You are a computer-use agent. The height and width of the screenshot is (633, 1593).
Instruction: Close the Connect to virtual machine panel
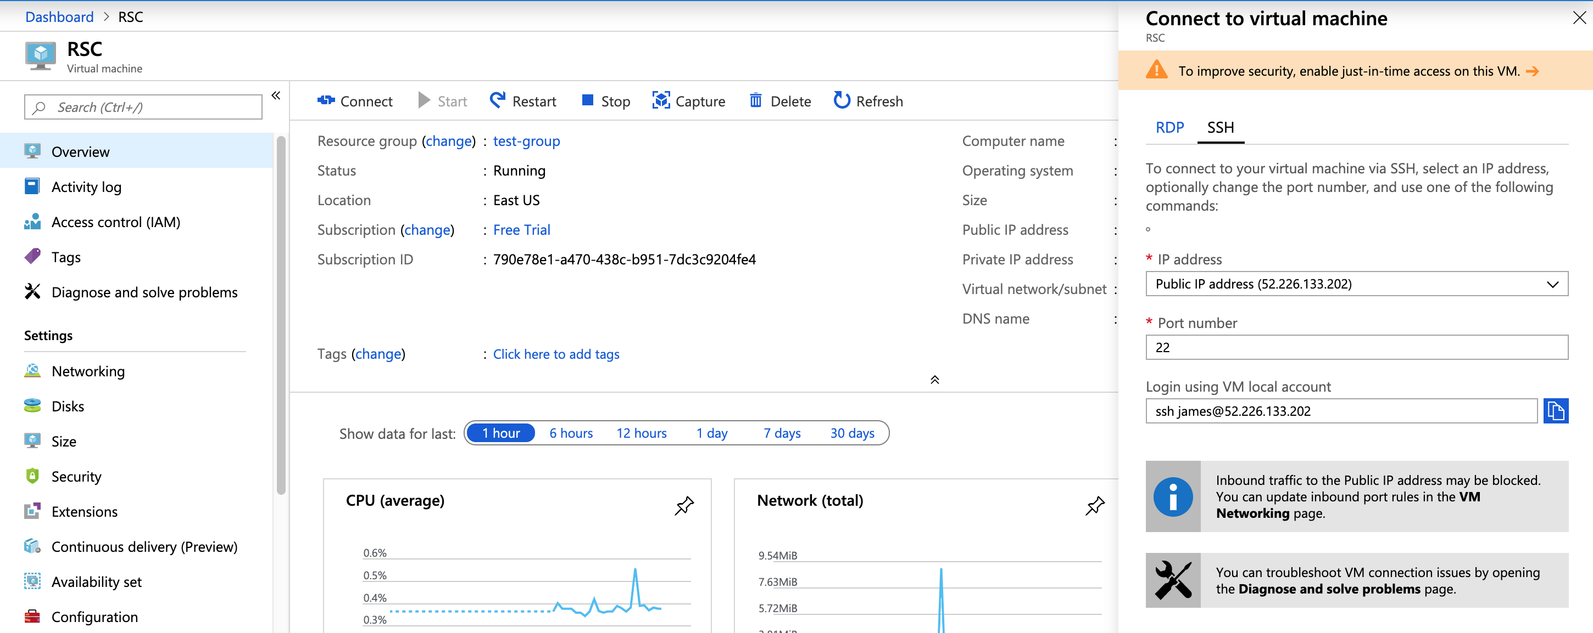click(x=1579, y=18)
